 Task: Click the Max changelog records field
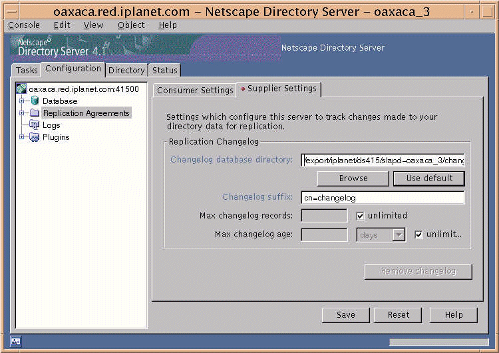click(324, 216)
